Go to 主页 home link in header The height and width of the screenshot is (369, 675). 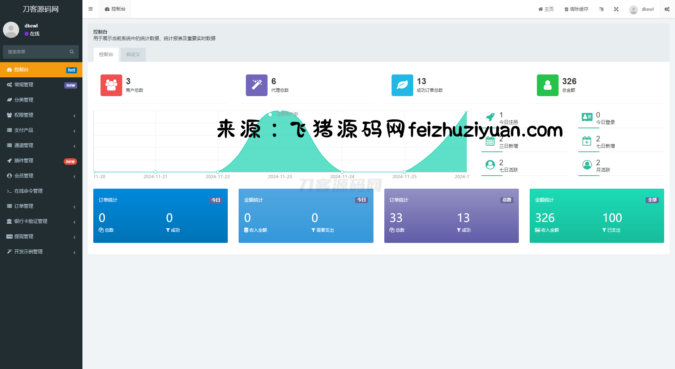pyautogui.click(x=546, y=9)
